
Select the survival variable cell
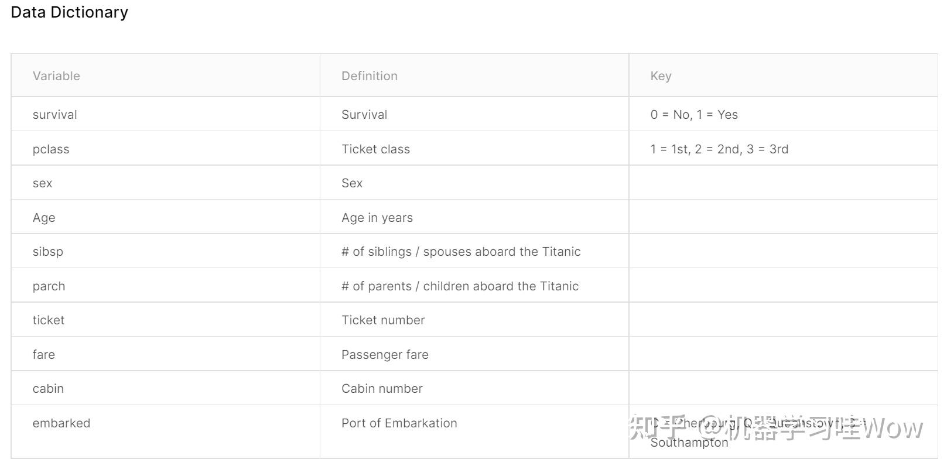coord(54,115)
